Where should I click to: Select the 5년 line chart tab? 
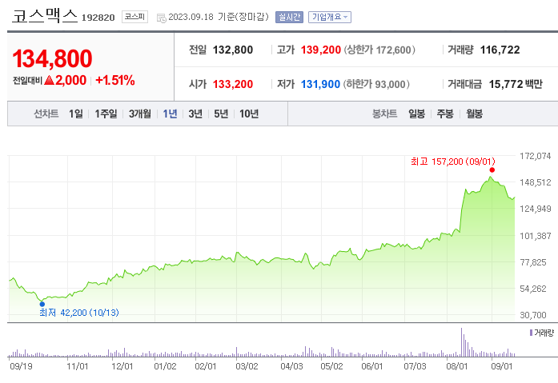coord(221,114)
